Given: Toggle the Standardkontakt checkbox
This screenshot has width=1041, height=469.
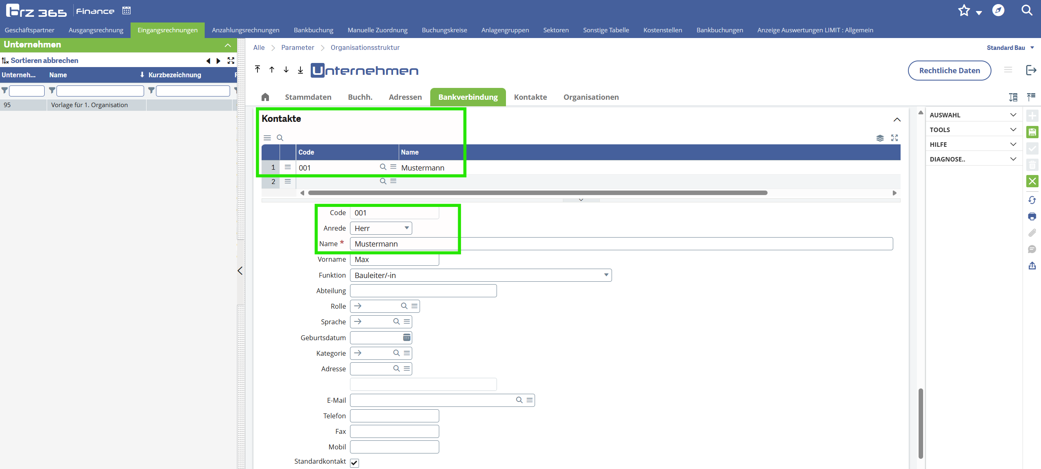Looking at the screenshot, I should 355,462.
